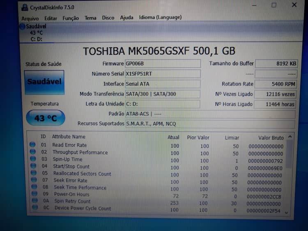Click the Tamanho do Buffer value 8192 KB
The width and height of the screenshot is (308, 231).
tap(276, 64)
